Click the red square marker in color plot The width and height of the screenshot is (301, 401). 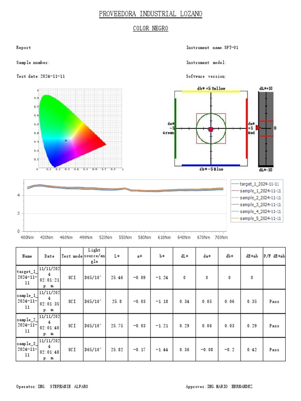[x=210, y=129]
